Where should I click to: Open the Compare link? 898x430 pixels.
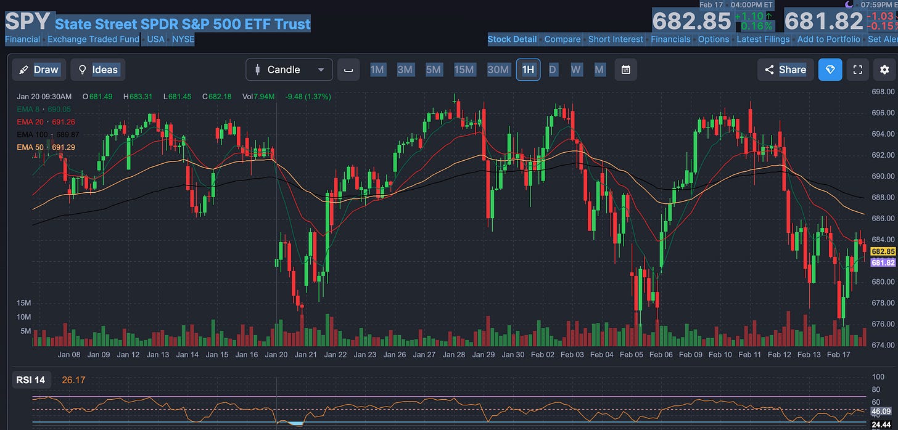[562, 39]
